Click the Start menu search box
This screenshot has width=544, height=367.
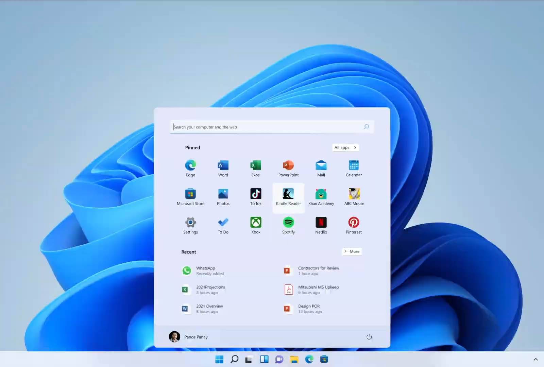(267, 127)
